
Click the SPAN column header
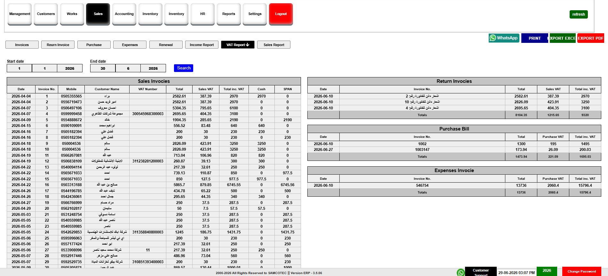coord(288,89)
